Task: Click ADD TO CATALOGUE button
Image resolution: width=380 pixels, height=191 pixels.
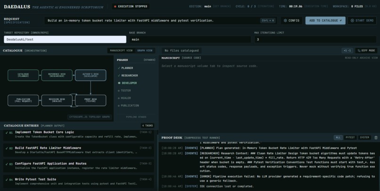Action: point(325,21)
